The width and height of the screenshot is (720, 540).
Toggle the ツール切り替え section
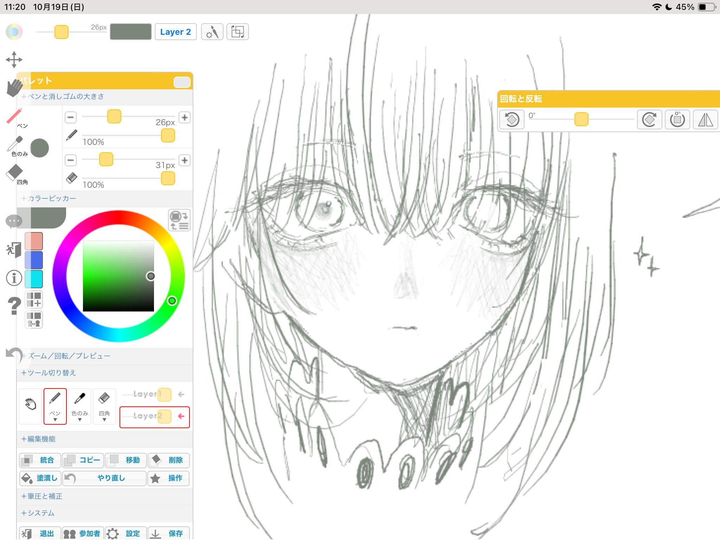(49, 373)
